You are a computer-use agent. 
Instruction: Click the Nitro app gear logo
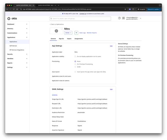[x=56, y=31]
